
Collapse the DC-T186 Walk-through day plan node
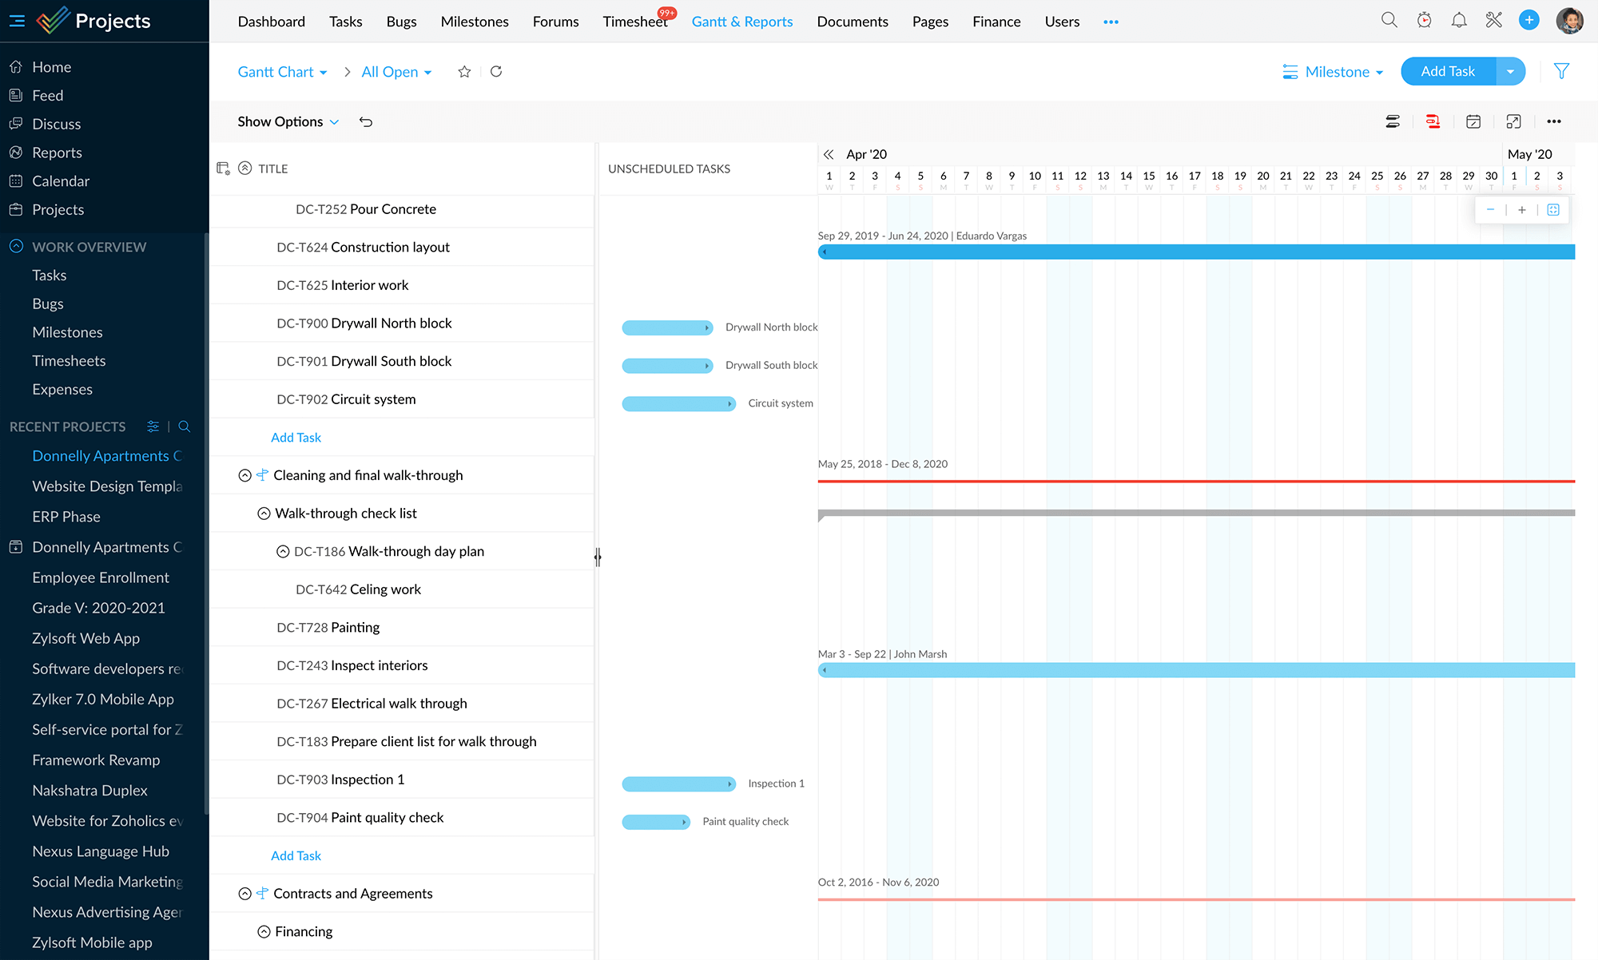point(282,551)
